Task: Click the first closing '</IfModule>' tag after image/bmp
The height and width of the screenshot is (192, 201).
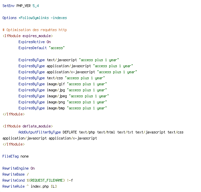Action: (14, 114)
